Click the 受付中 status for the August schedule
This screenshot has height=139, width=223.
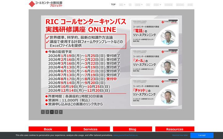pyautogui.click(x=111, y=79)
